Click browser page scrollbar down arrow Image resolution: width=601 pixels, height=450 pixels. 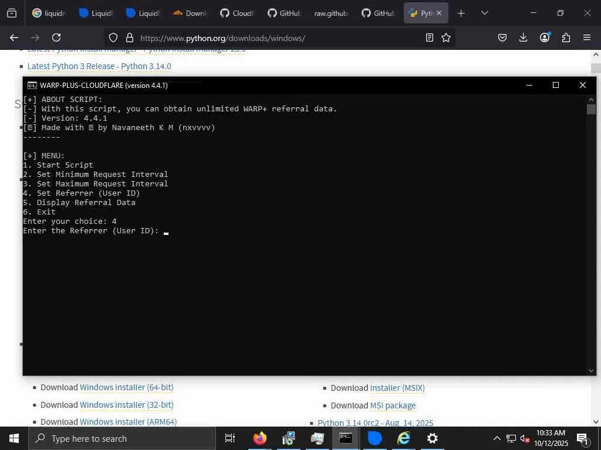pyautogui.click(x=596, y=422)
